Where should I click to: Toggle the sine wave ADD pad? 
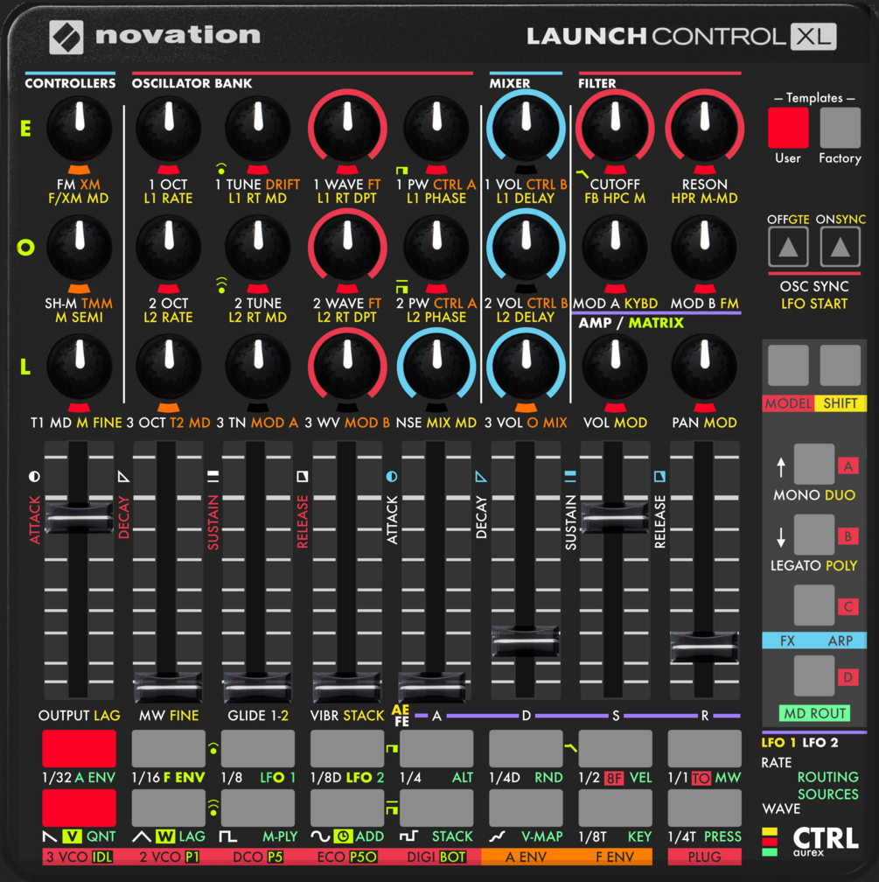click(347, 808)
